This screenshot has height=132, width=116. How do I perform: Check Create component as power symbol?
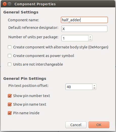(x=10, y=56)
